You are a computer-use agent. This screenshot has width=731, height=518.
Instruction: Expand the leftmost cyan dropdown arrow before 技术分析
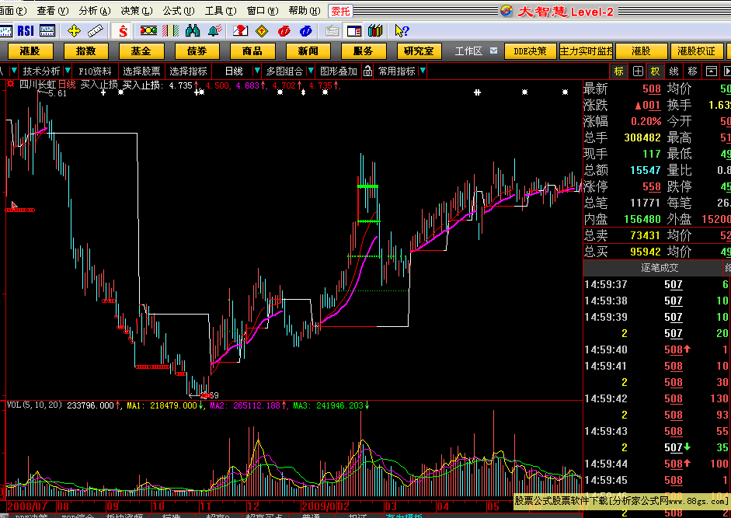coord(13,71)
